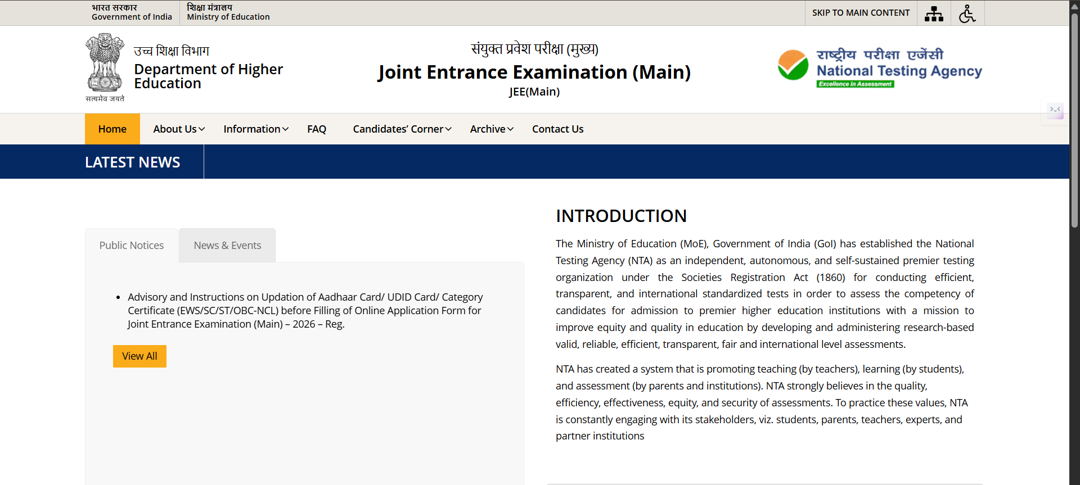Click the Government of India emblem logo
1080x485 pixels.
pos(105,67)
